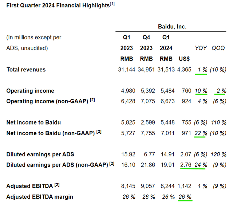Click the US$ currency column header
This screenshot has height=203, width=233.
184,59
